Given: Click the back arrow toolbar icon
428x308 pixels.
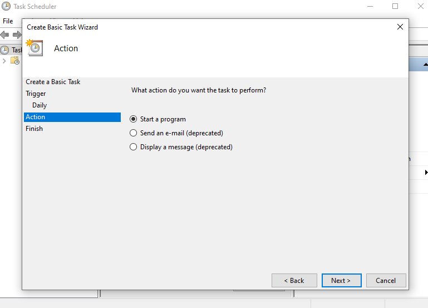Looking at the screenshot, I should 5,35.
